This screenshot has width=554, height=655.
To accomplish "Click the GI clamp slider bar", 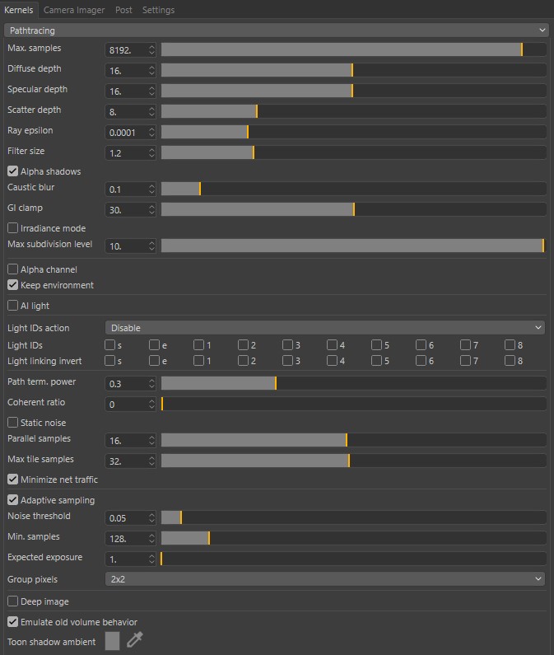I will pyautogui.click(x=353, y=209).
